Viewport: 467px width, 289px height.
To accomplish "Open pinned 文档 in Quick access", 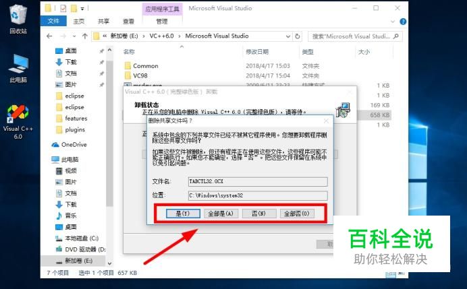I will [x=71, y=73].
